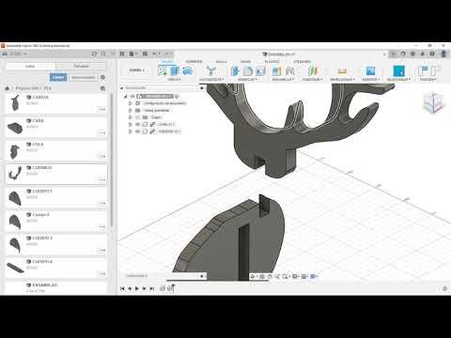Screen dimensions: 451x338
Task: Select the first Assemble tool icon
Action: 276,70
